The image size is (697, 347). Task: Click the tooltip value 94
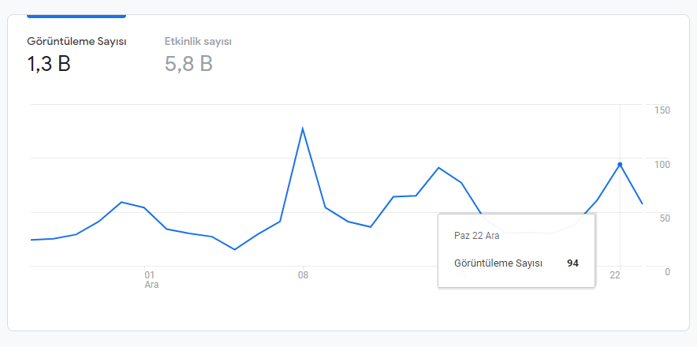572,263
